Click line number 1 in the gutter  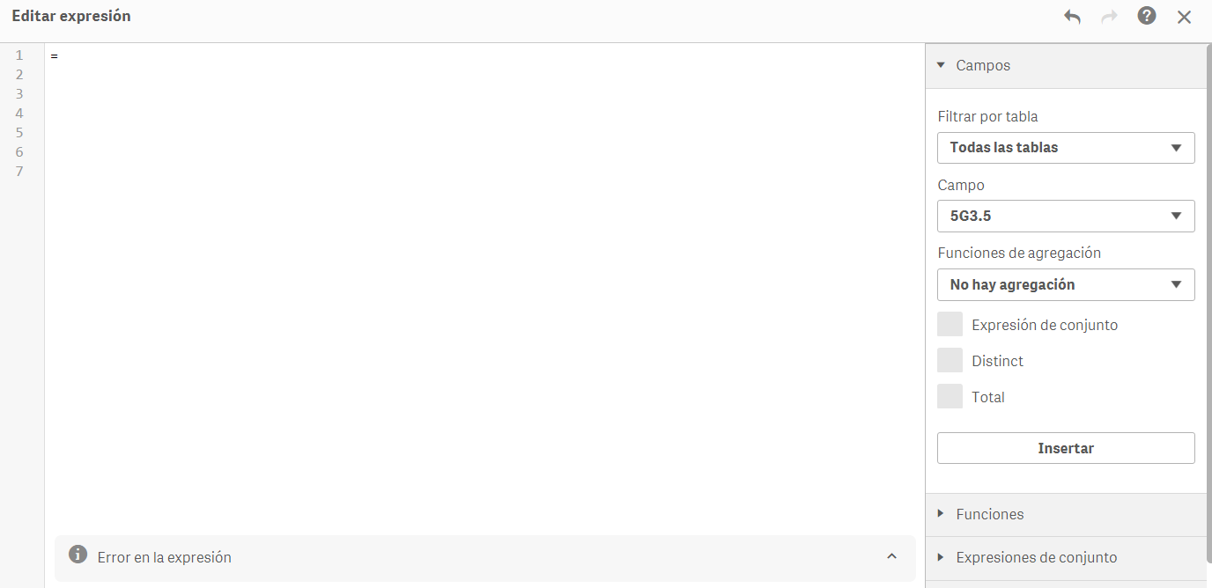click(x=19, y=55)
